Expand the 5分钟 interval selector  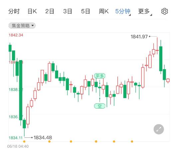[123, 12]
